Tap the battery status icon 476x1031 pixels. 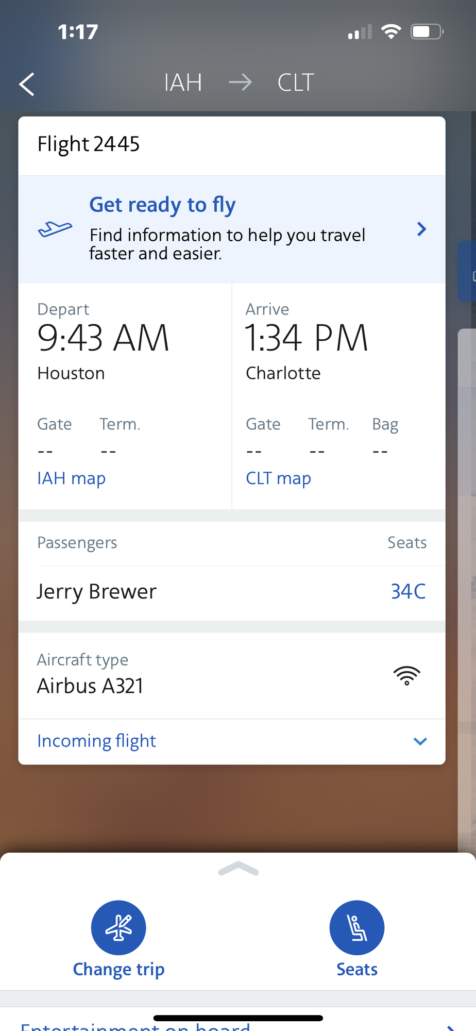426,32
